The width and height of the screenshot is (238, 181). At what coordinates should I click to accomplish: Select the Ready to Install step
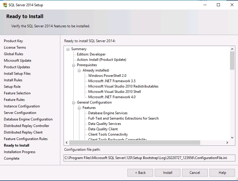(x=17, y=145)
